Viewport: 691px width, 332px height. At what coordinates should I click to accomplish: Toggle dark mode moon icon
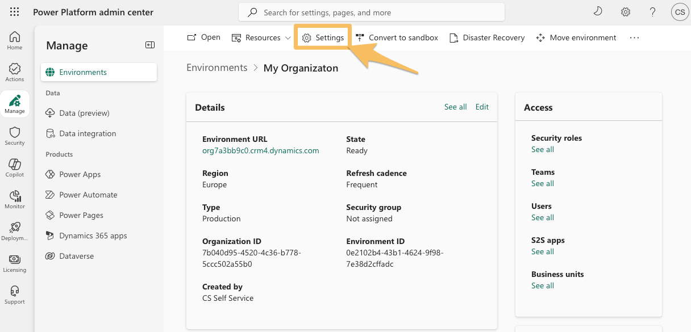(x=597, y=12)
